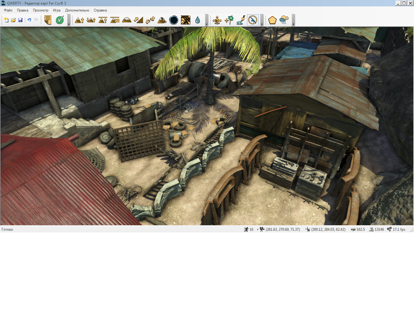Viewport: 414px width, 310px height.
Task: Open a map file via folder icon
Action: click(13, 20)
